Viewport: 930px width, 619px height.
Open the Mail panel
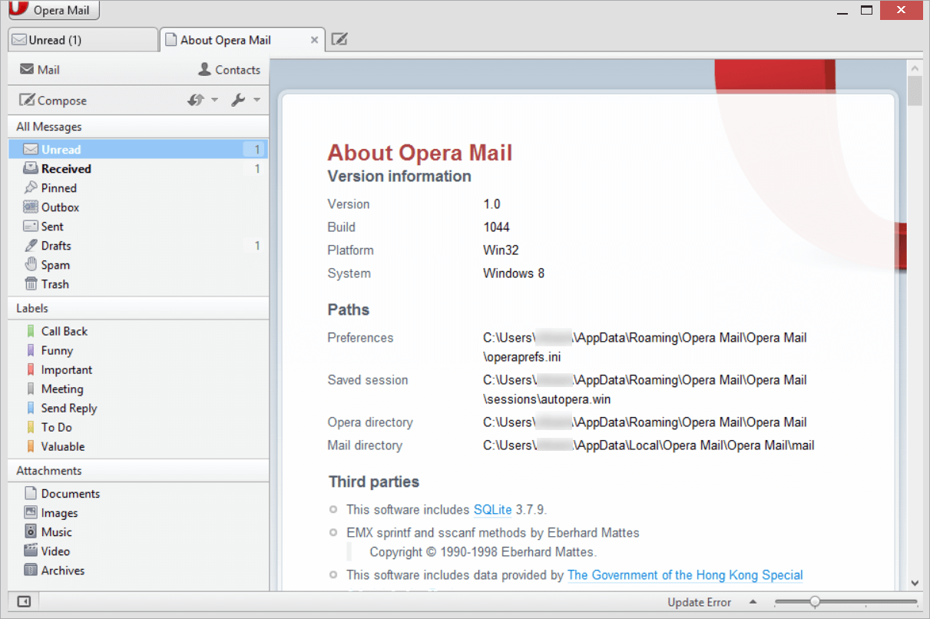pyautogui.click(x=40, y=69)
